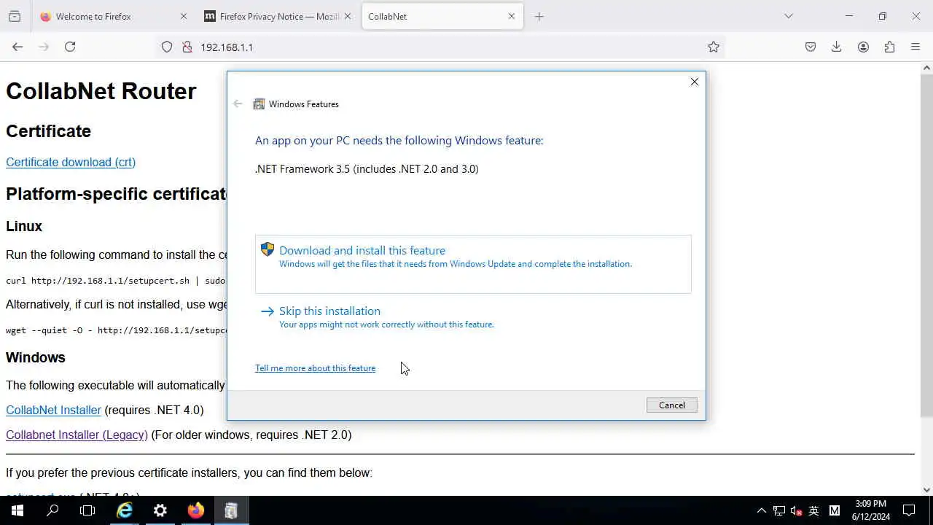Open Tell me more about this feature
Viewport: 933px width, 525px height.
(315, 368)
